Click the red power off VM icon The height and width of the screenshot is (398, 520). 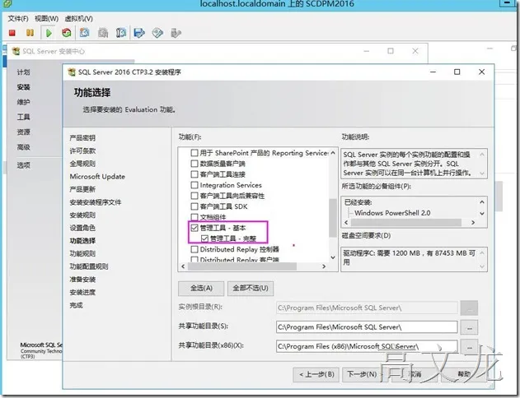click(x=12, y=32)
